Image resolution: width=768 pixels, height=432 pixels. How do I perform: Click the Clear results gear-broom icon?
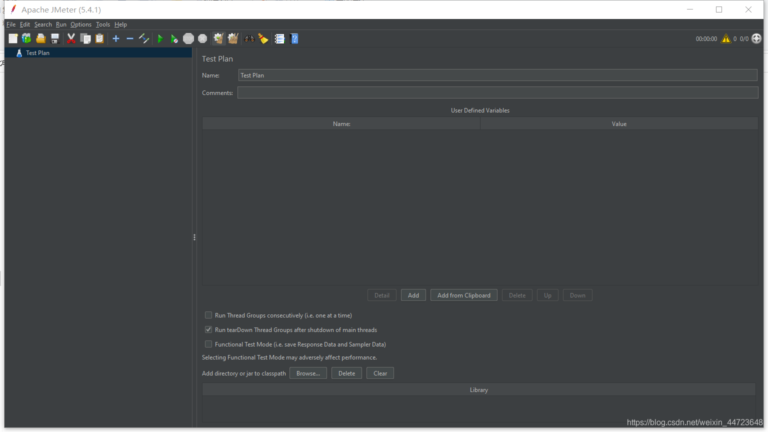click(218, 38)
